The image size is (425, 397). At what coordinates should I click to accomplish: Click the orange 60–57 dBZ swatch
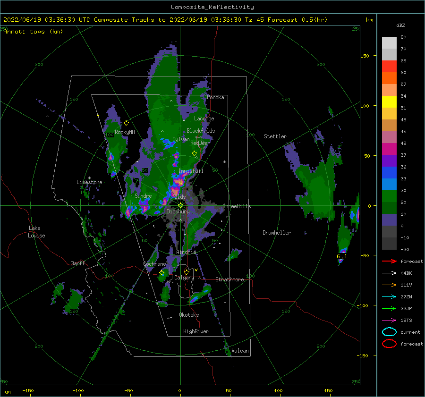click(389, 78)
